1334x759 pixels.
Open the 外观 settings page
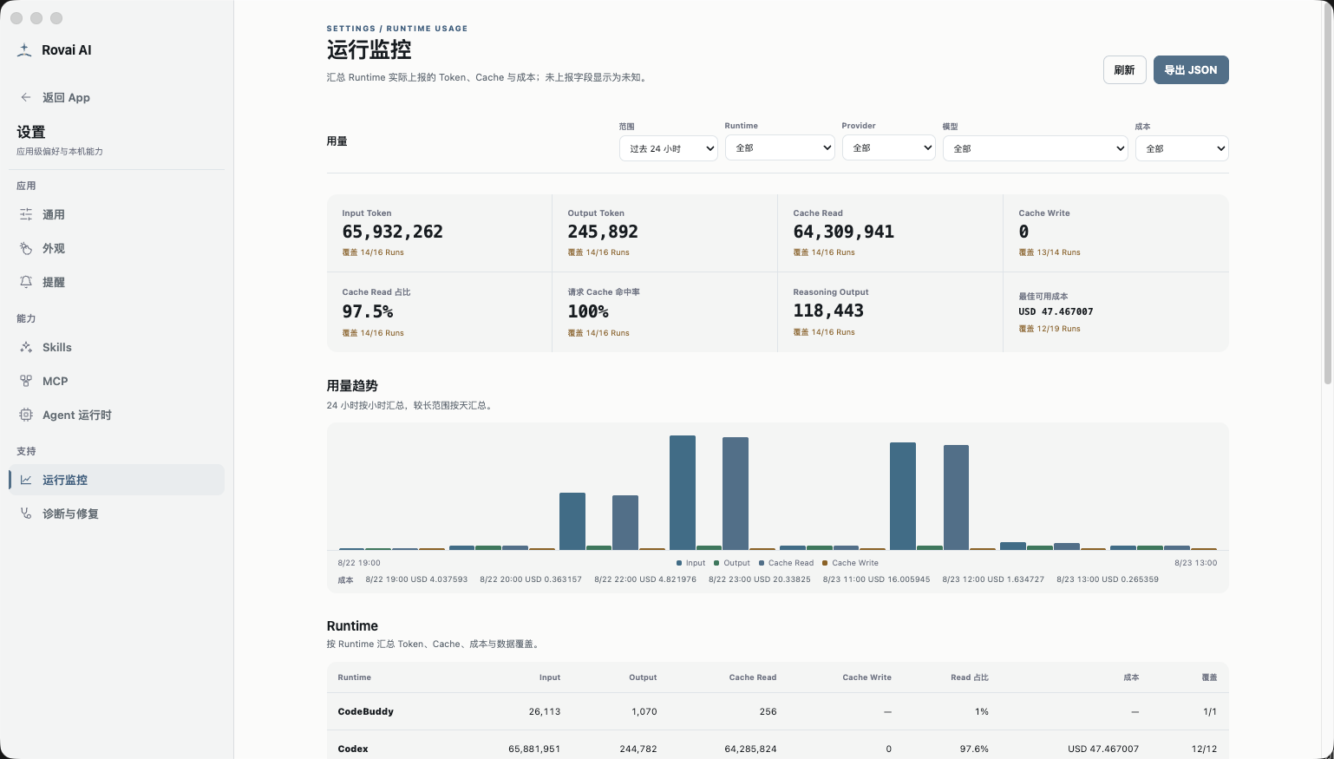point(116,248)
